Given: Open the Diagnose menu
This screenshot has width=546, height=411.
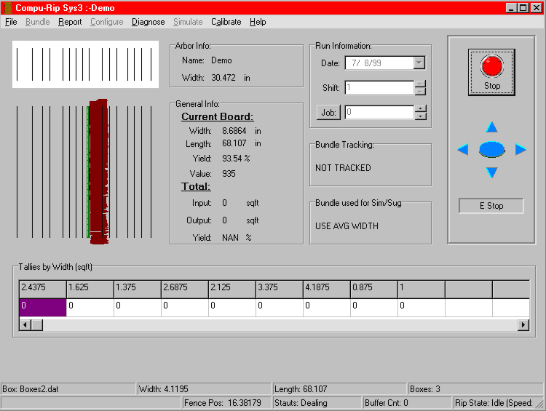Looking at the screenshot, I should click(x=148, y=22).
